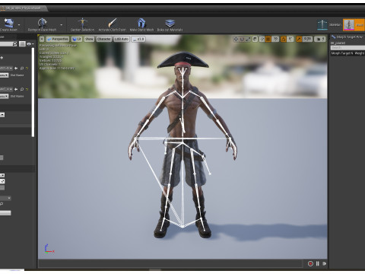This screenshot has height=274, width=365.
Task: Open the scale snap 0.25 dropdown
Action: click(x=307, y=39)
